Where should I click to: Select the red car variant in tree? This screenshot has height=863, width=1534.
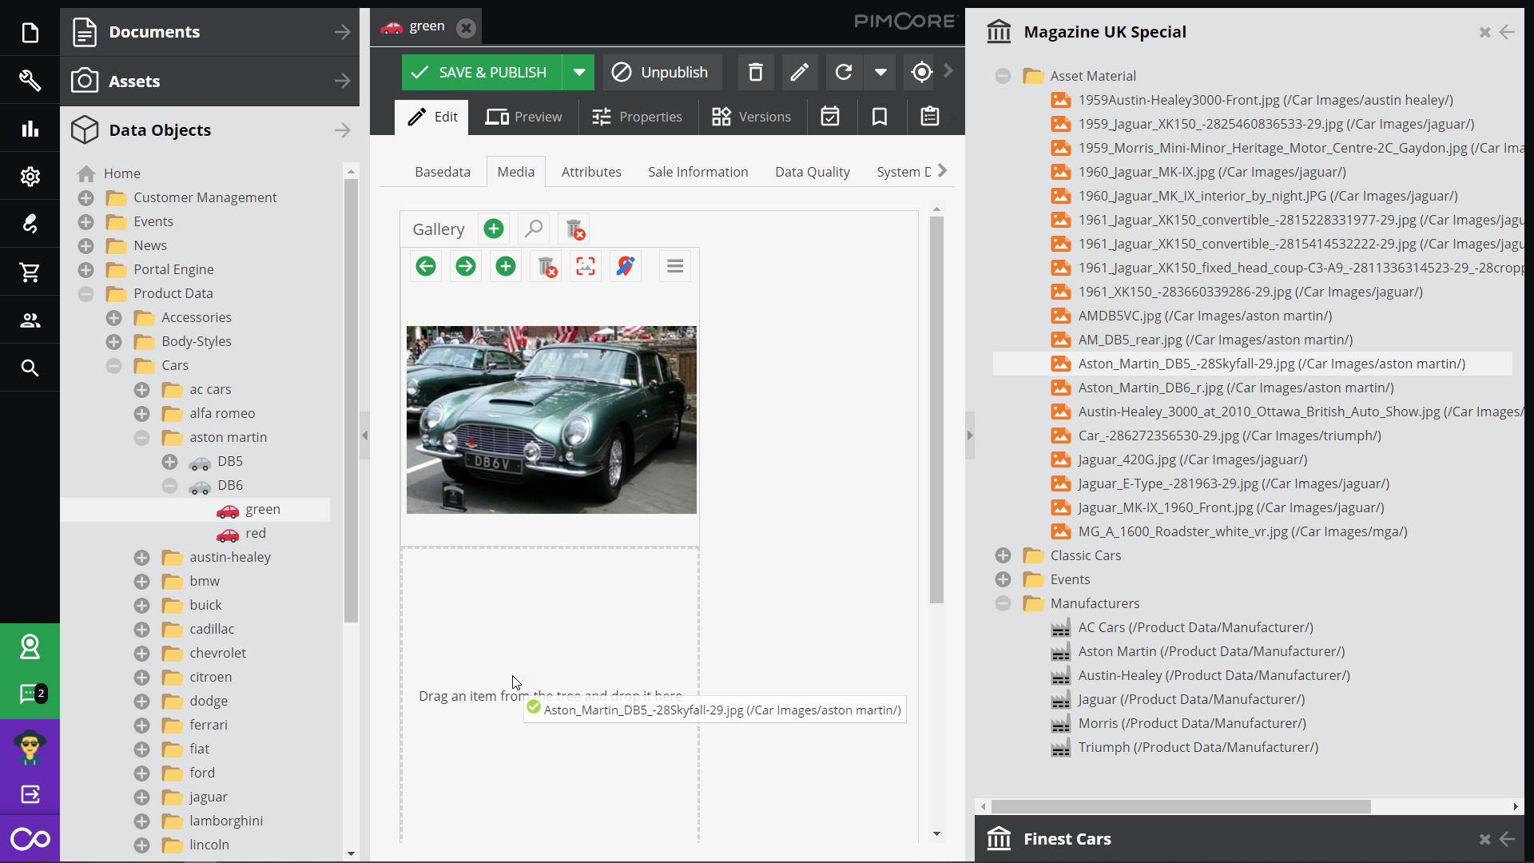[255, 533]
